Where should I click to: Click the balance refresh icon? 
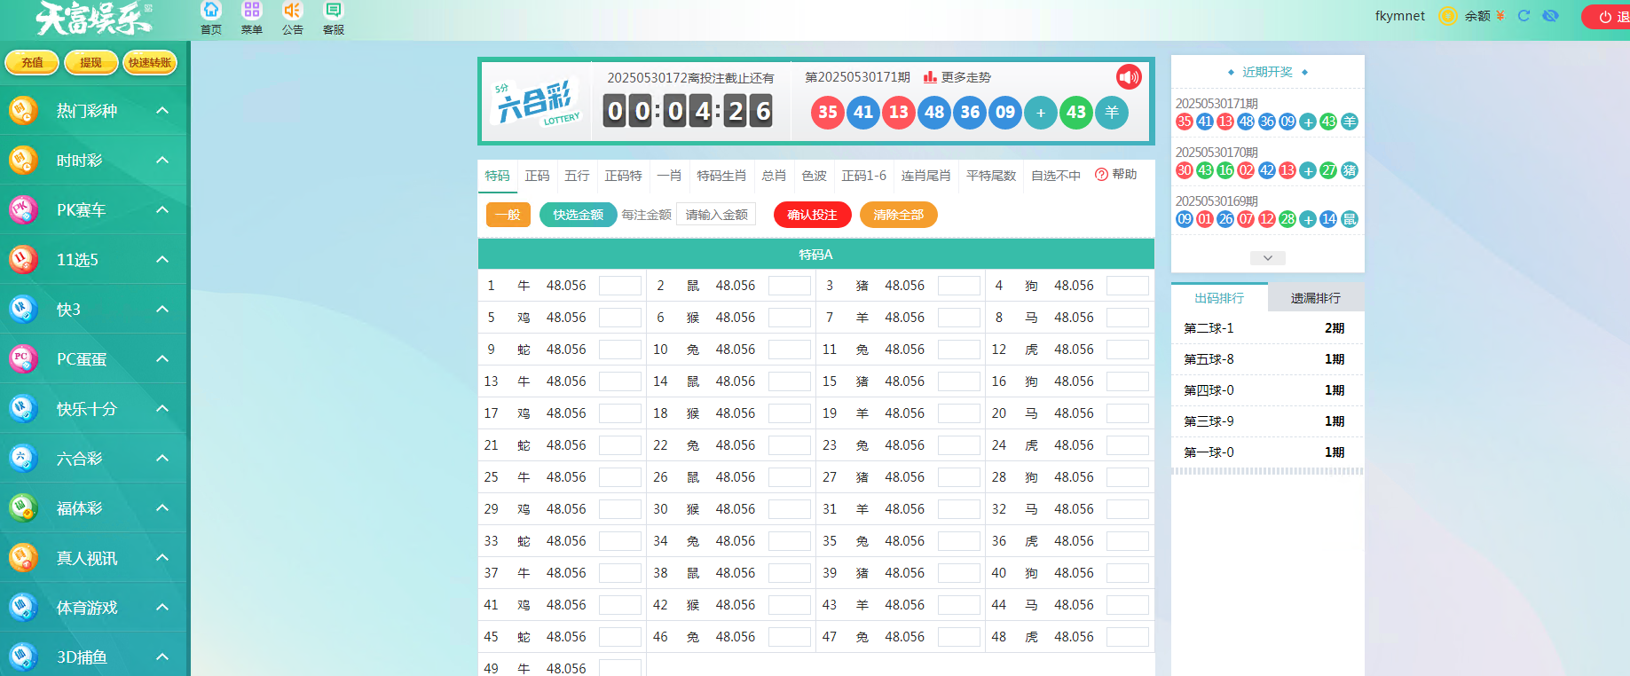[x=1524, y=16]
